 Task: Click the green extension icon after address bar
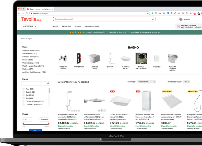pyautogui.click(x=152, y=13)
